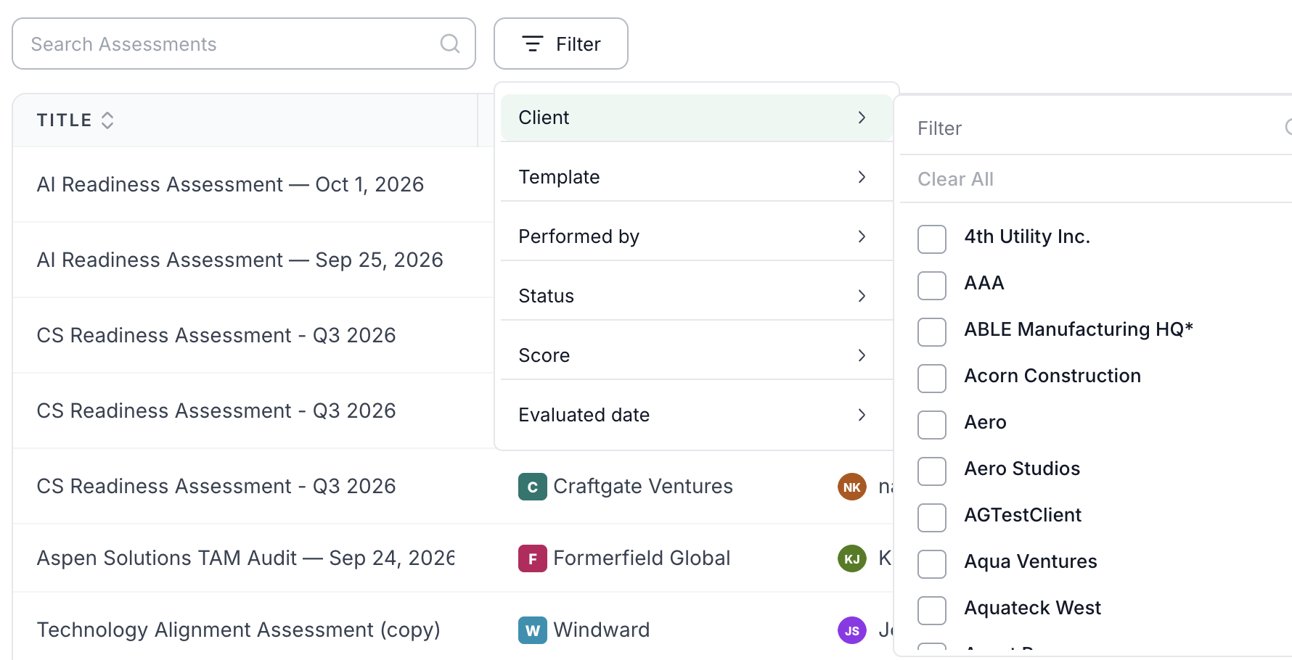Open AI Readiness Assessment — Oct 1, 2026
1292x660 pixels.
click(x=230, y=184)
